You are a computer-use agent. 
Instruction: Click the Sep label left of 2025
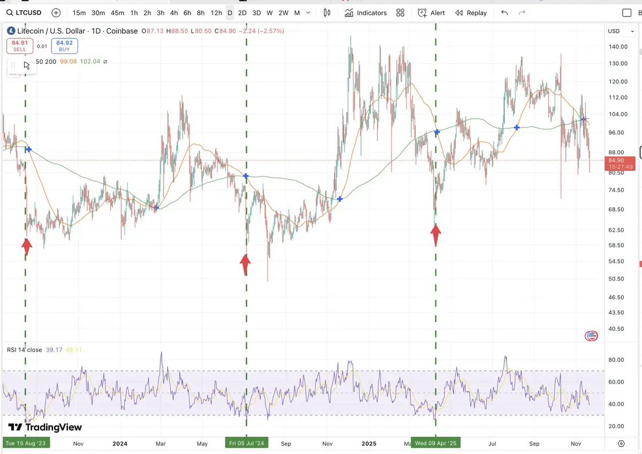click(286, 443)
